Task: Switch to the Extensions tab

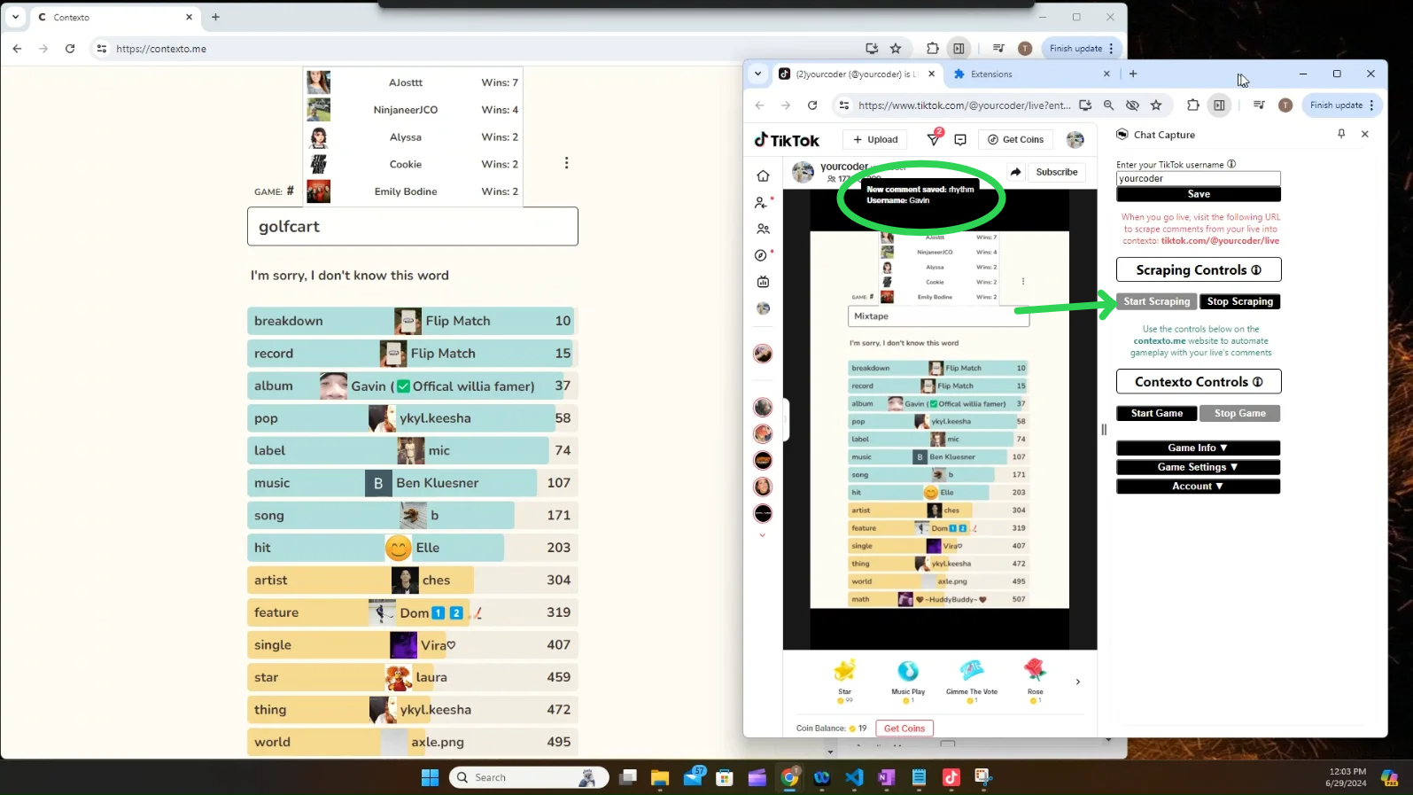Action: coord(1031,74)
